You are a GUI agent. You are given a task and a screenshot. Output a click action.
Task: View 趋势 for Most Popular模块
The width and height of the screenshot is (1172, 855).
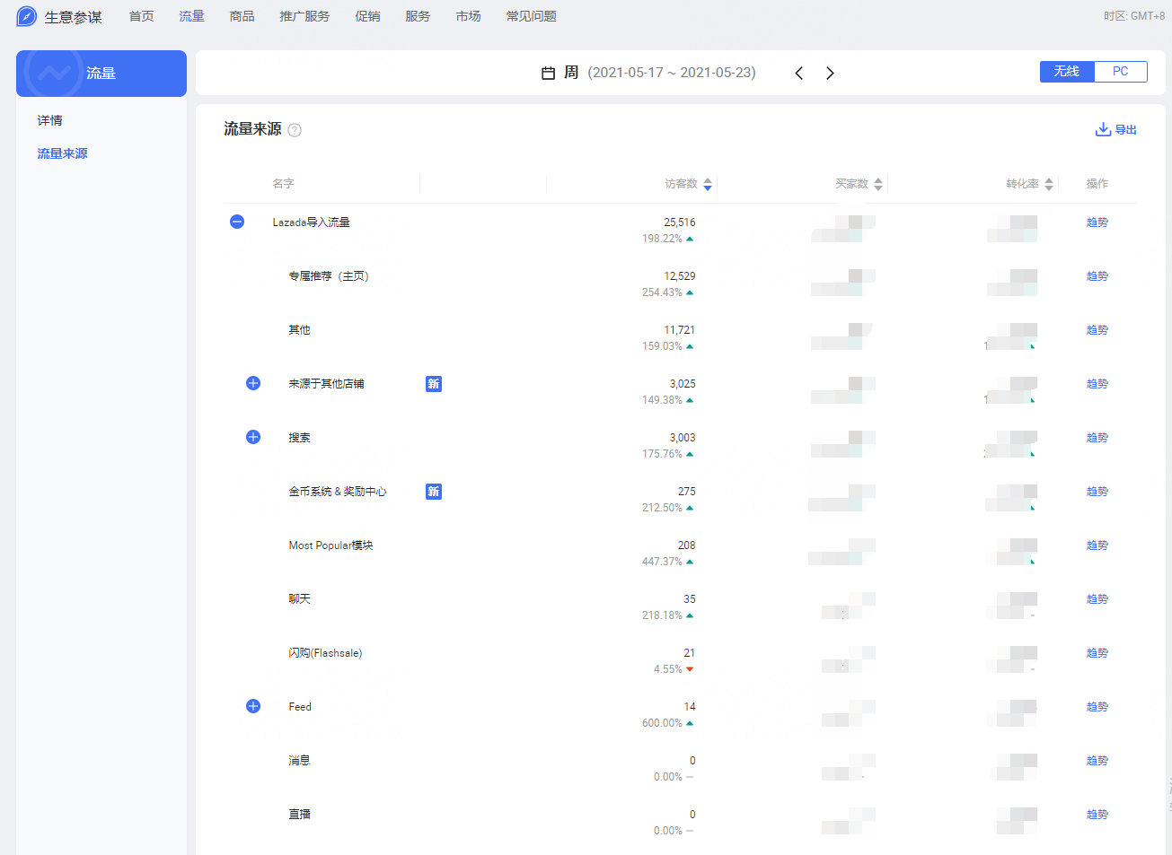pos(1097,545)
